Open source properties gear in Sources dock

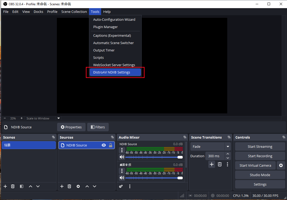click(78, 186)
